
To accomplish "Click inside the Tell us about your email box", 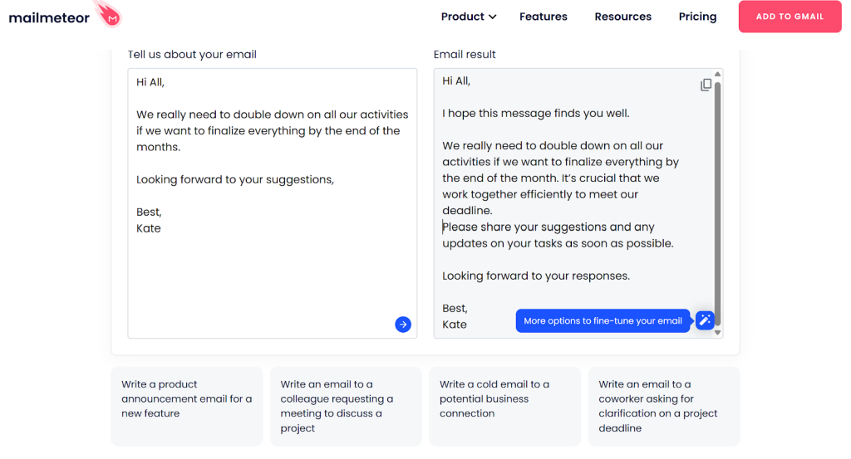I will (x=273, y=203).
